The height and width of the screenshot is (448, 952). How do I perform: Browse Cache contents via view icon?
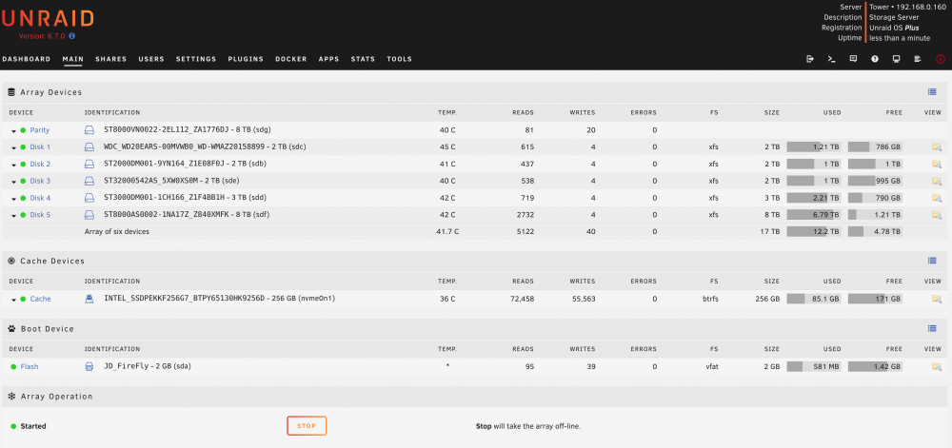pyautogui.click(x=936, y=299)
